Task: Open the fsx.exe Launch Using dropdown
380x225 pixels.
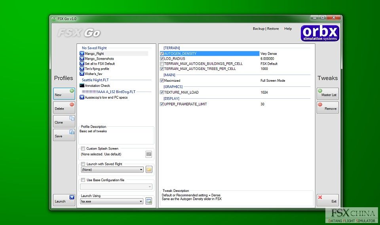Action: pyautogui.click(x=112, y=201)
